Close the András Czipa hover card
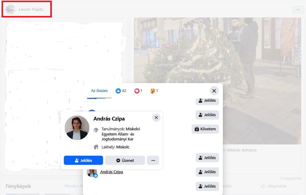The height and width of the screenshot is (195, 306). click(156, 118)
